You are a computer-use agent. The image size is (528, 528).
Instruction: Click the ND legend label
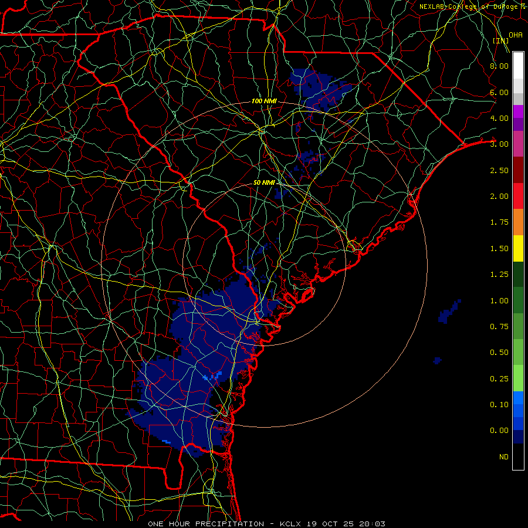(504, 457)
